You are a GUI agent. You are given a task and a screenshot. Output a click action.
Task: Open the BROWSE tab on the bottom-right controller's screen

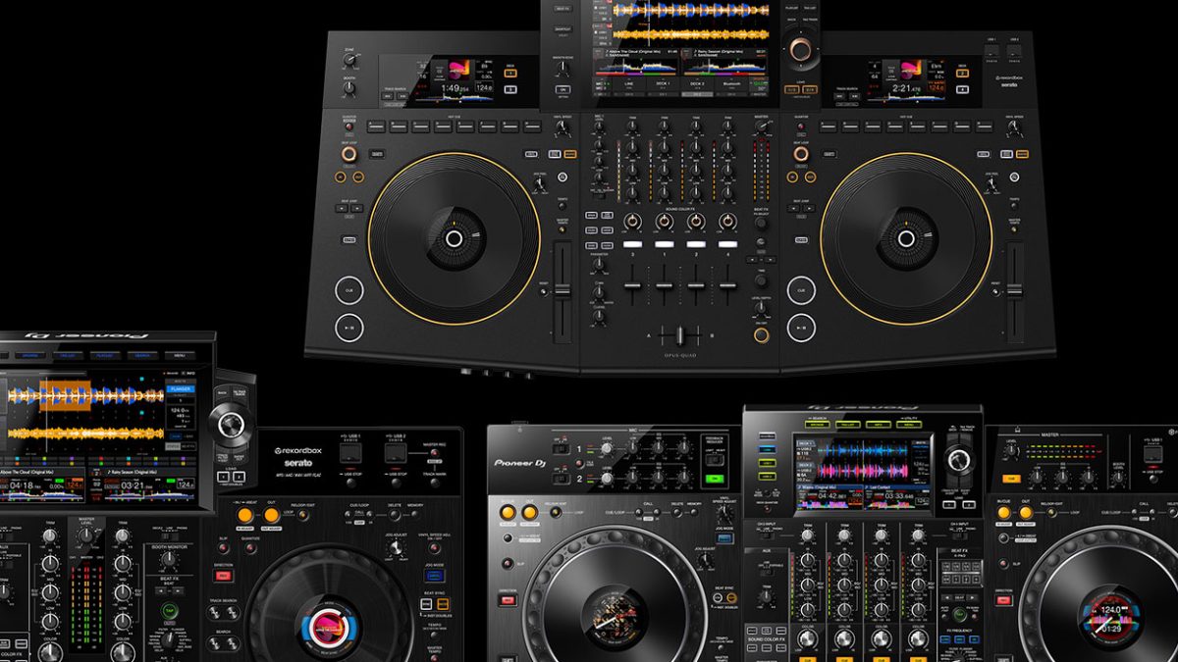click(x=817, y=424)
